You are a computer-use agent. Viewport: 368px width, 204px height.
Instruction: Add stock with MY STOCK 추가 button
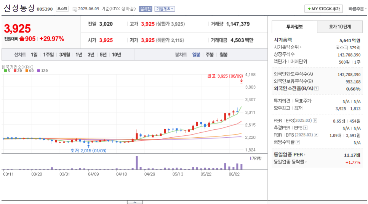[x=324, y=9]
